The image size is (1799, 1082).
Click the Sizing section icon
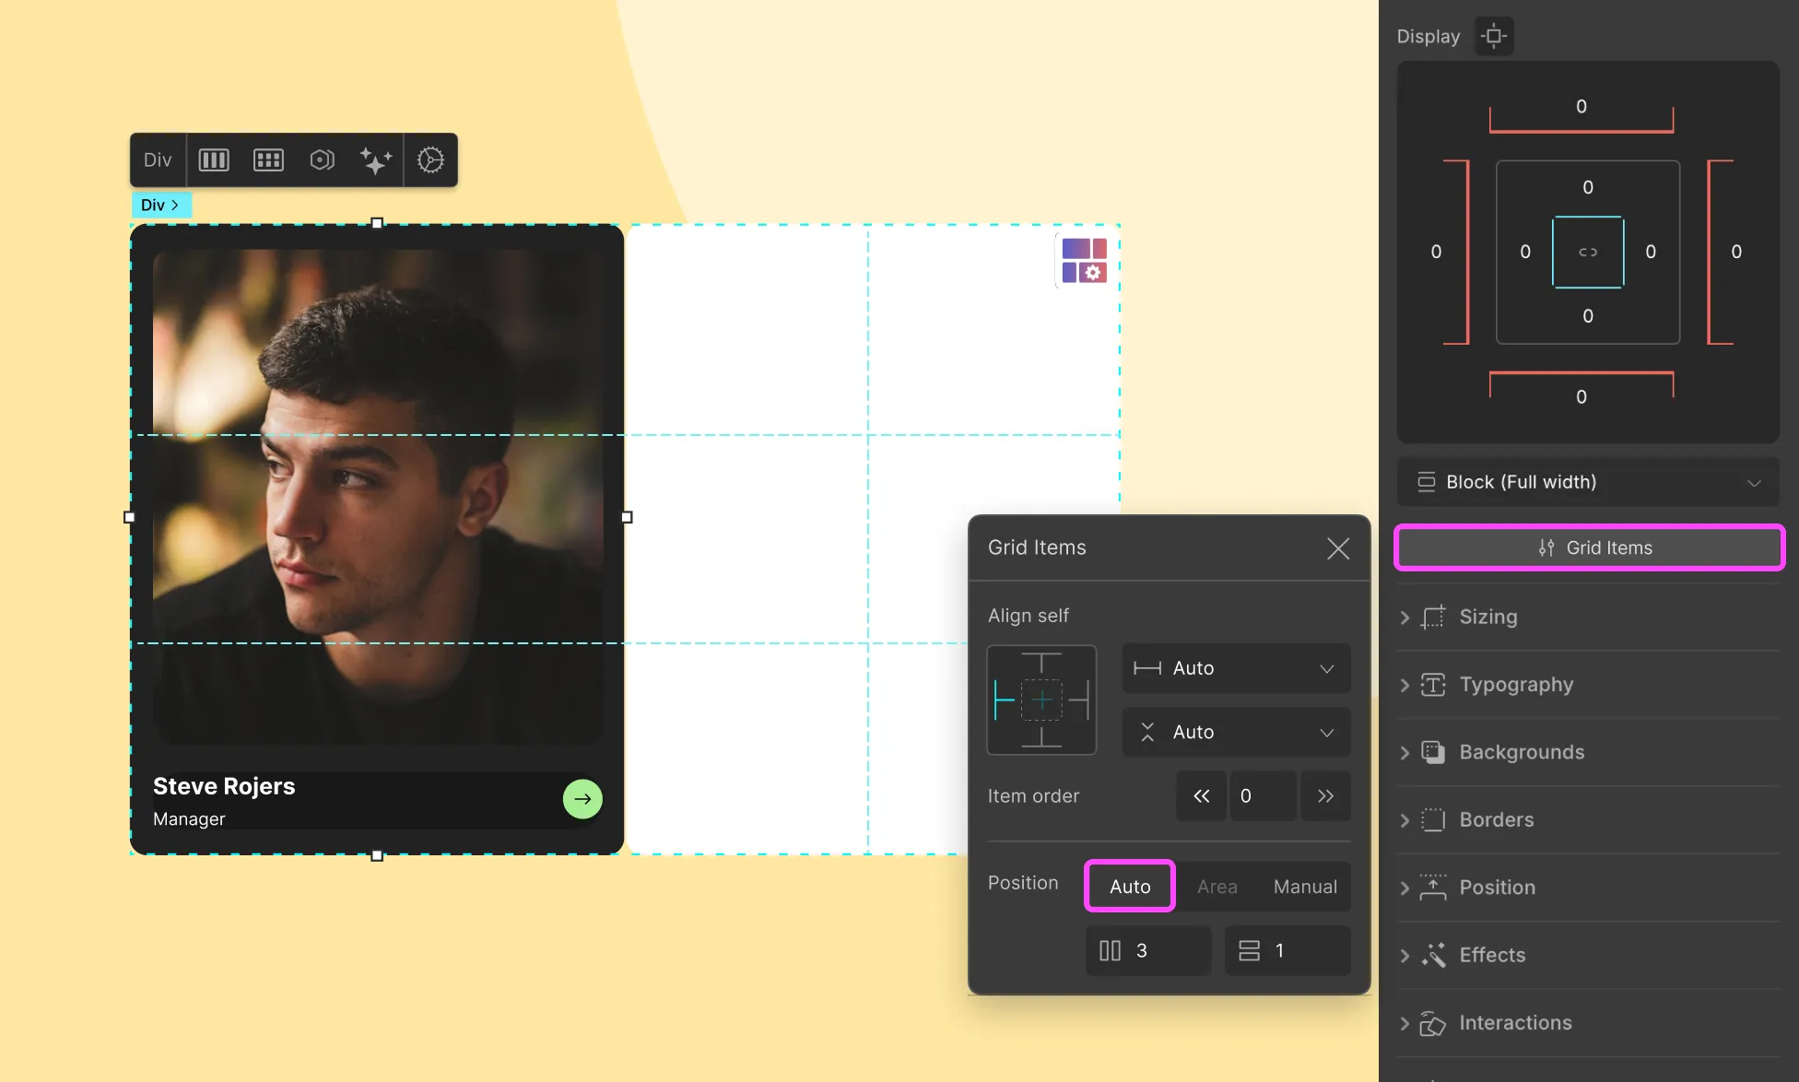click(x=1433, y=617)
